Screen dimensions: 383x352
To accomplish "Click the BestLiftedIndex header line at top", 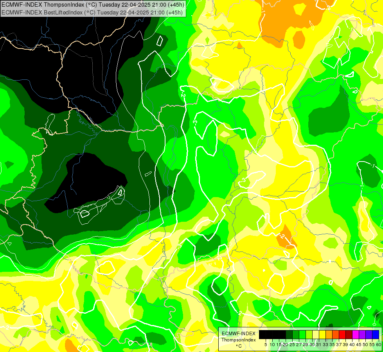I will tap(92, 12).
